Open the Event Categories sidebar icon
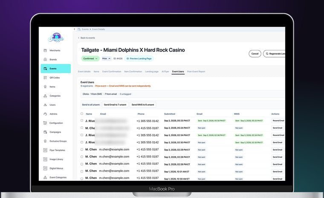Image resolution: width=324 pixels, height=198 pixels. click(x=45, y=178)
